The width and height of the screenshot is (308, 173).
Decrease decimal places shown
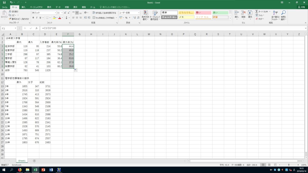tap(138, 18)
